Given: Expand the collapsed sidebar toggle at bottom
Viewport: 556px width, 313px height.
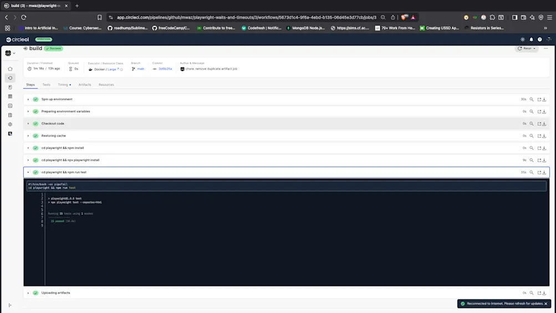Looking at the screenshot, I should [x=10, y=305].
